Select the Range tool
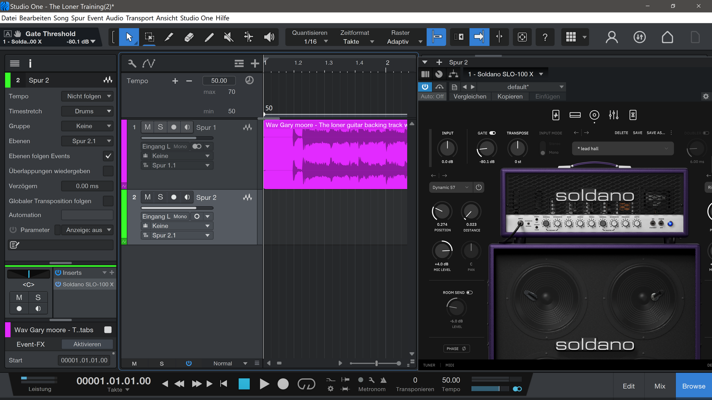The width and height of the screenshot is (712, 400). click(x=149, y=37)
